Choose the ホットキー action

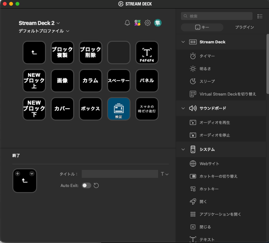point(221,189)
